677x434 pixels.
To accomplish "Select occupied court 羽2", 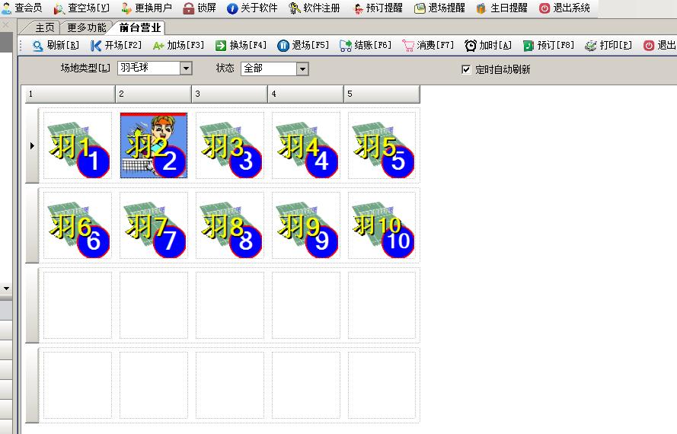I will [x=154, y=145].
